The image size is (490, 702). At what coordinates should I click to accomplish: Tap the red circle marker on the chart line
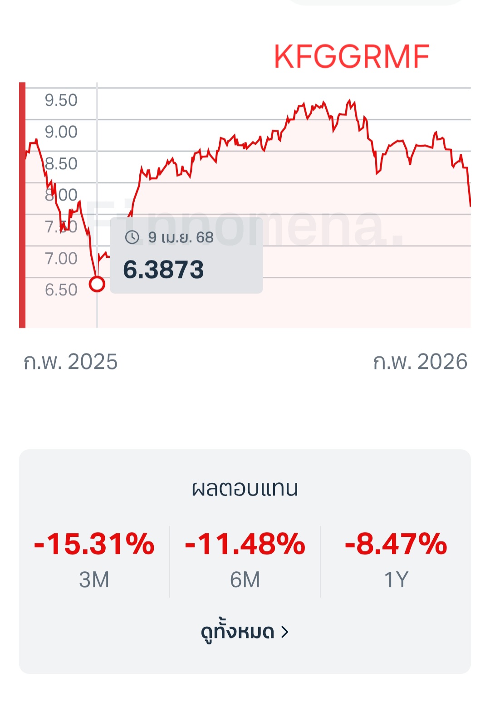[x=97, y=284]
